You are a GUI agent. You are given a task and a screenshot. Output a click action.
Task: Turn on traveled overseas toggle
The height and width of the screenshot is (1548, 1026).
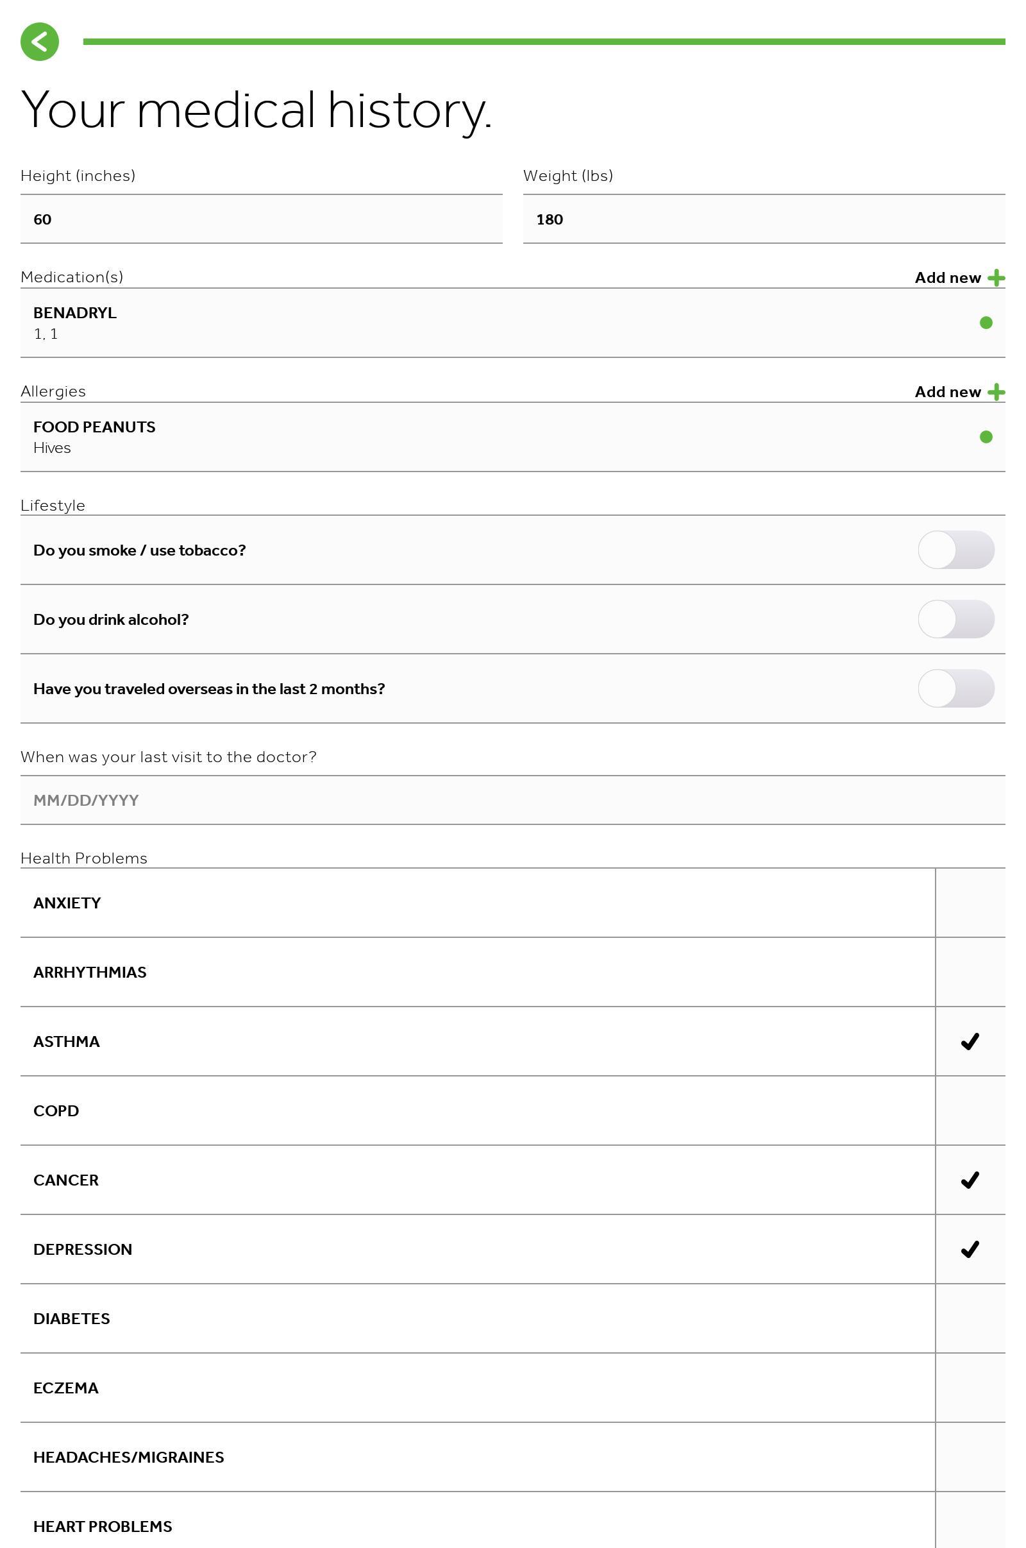pyautogui.click(x=955, y=688)
